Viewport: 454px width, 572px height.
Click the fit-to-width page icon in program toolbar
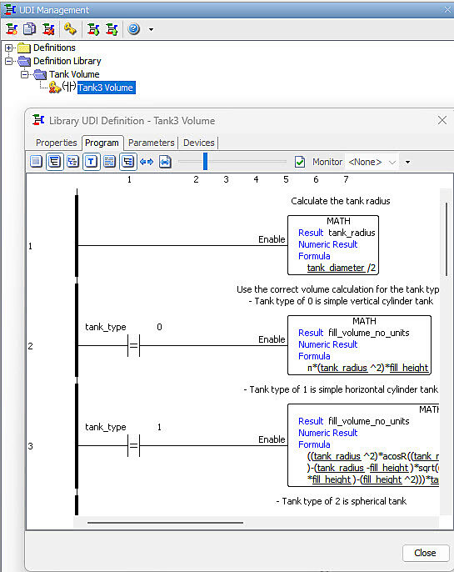(x=165, y=162)
